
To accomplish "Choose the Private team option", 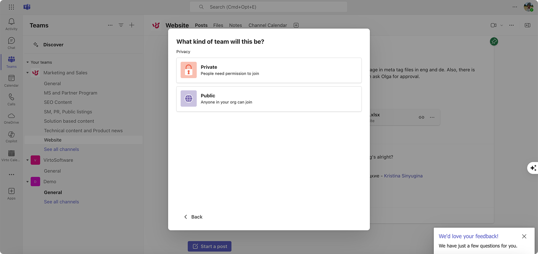I will (269, 70).
